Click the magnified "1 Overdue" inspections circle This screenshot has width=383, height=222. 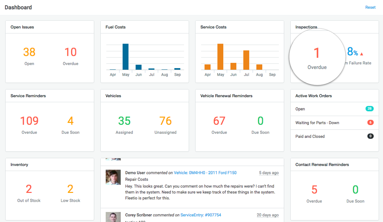point(317,57)
